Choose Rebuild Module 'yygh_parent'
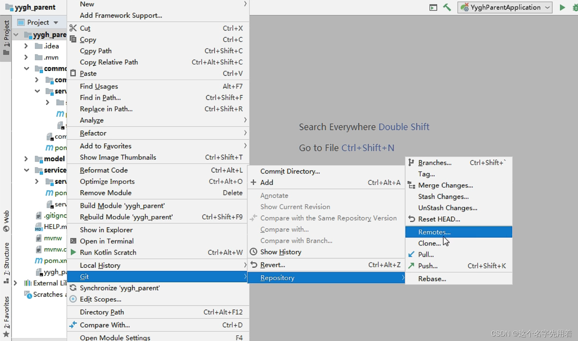 click(x=158, y=217)
